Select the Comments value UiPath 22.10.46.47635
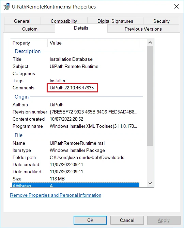Screen dimensions: 184x228 click(x=72, y=88)
